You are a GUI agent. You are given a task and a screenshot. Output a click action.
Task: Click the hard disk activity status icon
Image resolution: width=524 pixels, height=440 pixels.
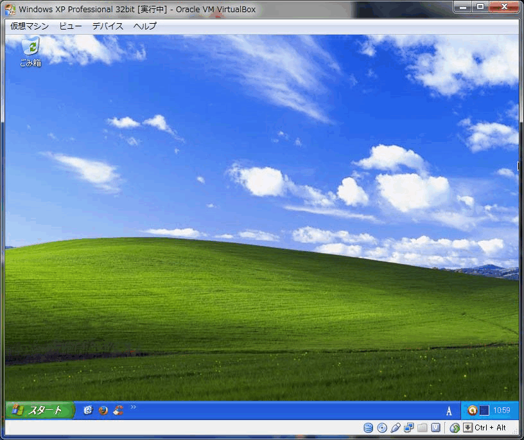pos(368,428)
